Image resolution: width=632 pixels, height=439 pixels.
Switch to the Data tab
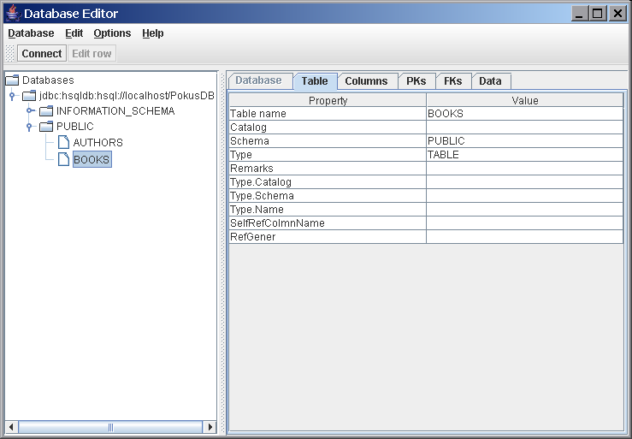(x=491, y=80)
